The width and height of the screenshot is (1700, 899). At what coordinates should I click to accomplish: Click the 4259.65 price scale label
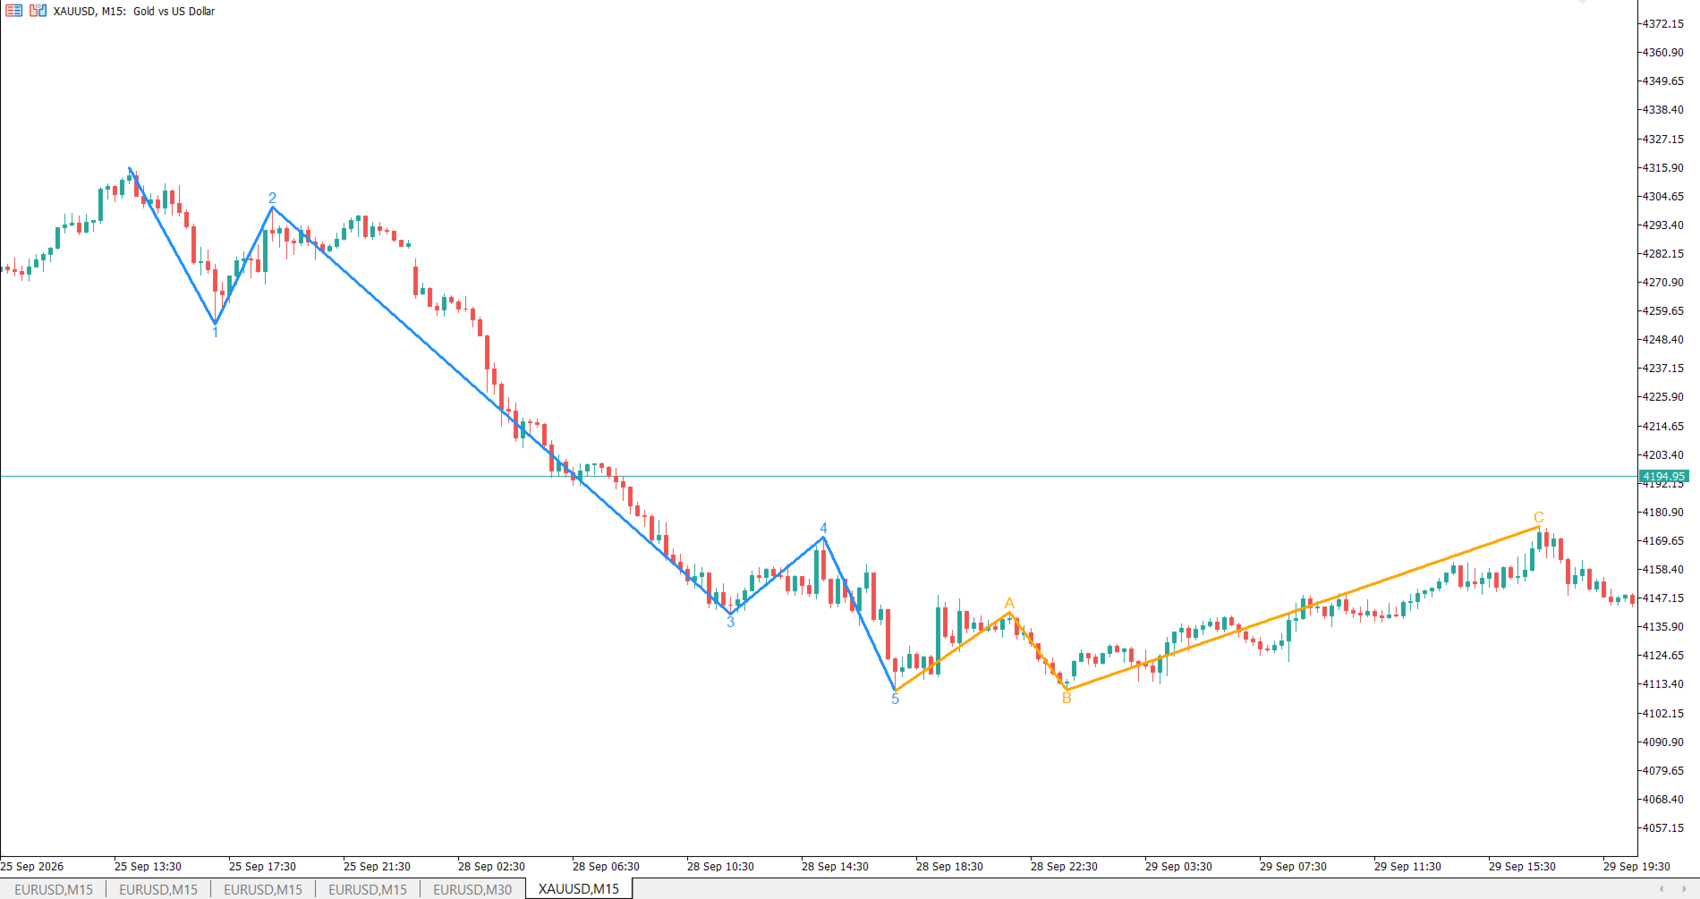[1662, 311]
